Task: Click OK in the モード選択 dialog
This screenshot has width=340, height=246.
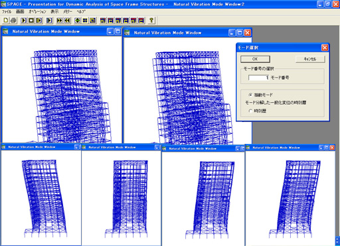Action: click(255, 59)
